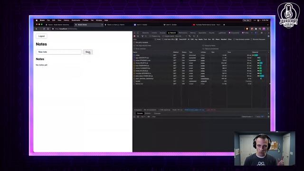Toggle the device toolbar icon in DevTools
The height and width of the screenshot is (171, 304).
(138, 33)
